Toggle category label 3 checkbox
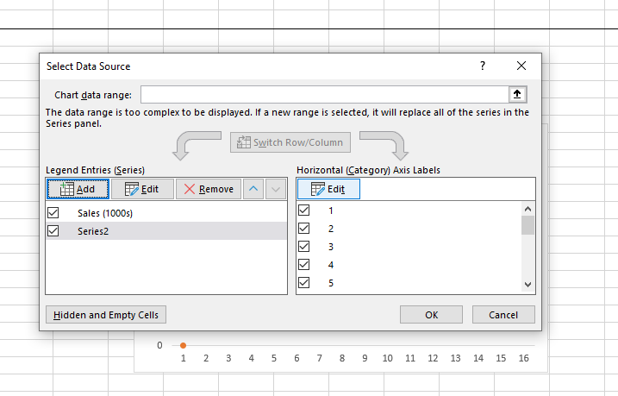 [x=303, y=247]
